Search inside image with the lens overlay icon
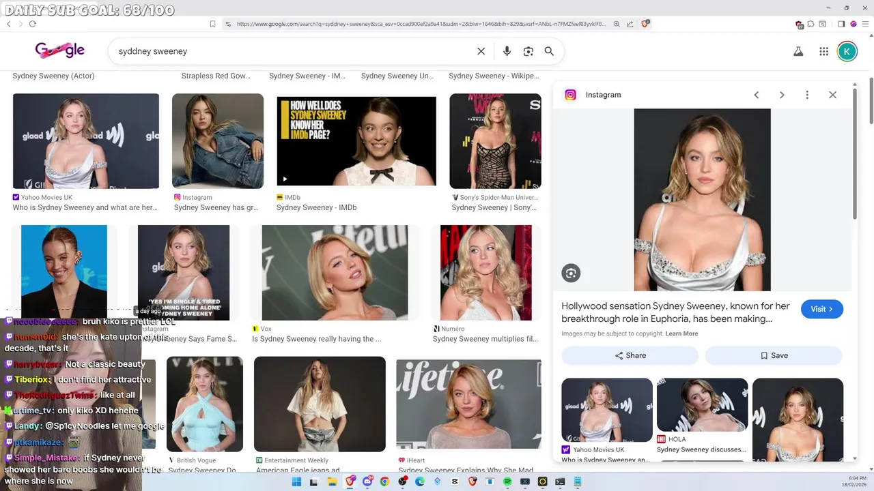874x491 pixels. coord(571,273)
